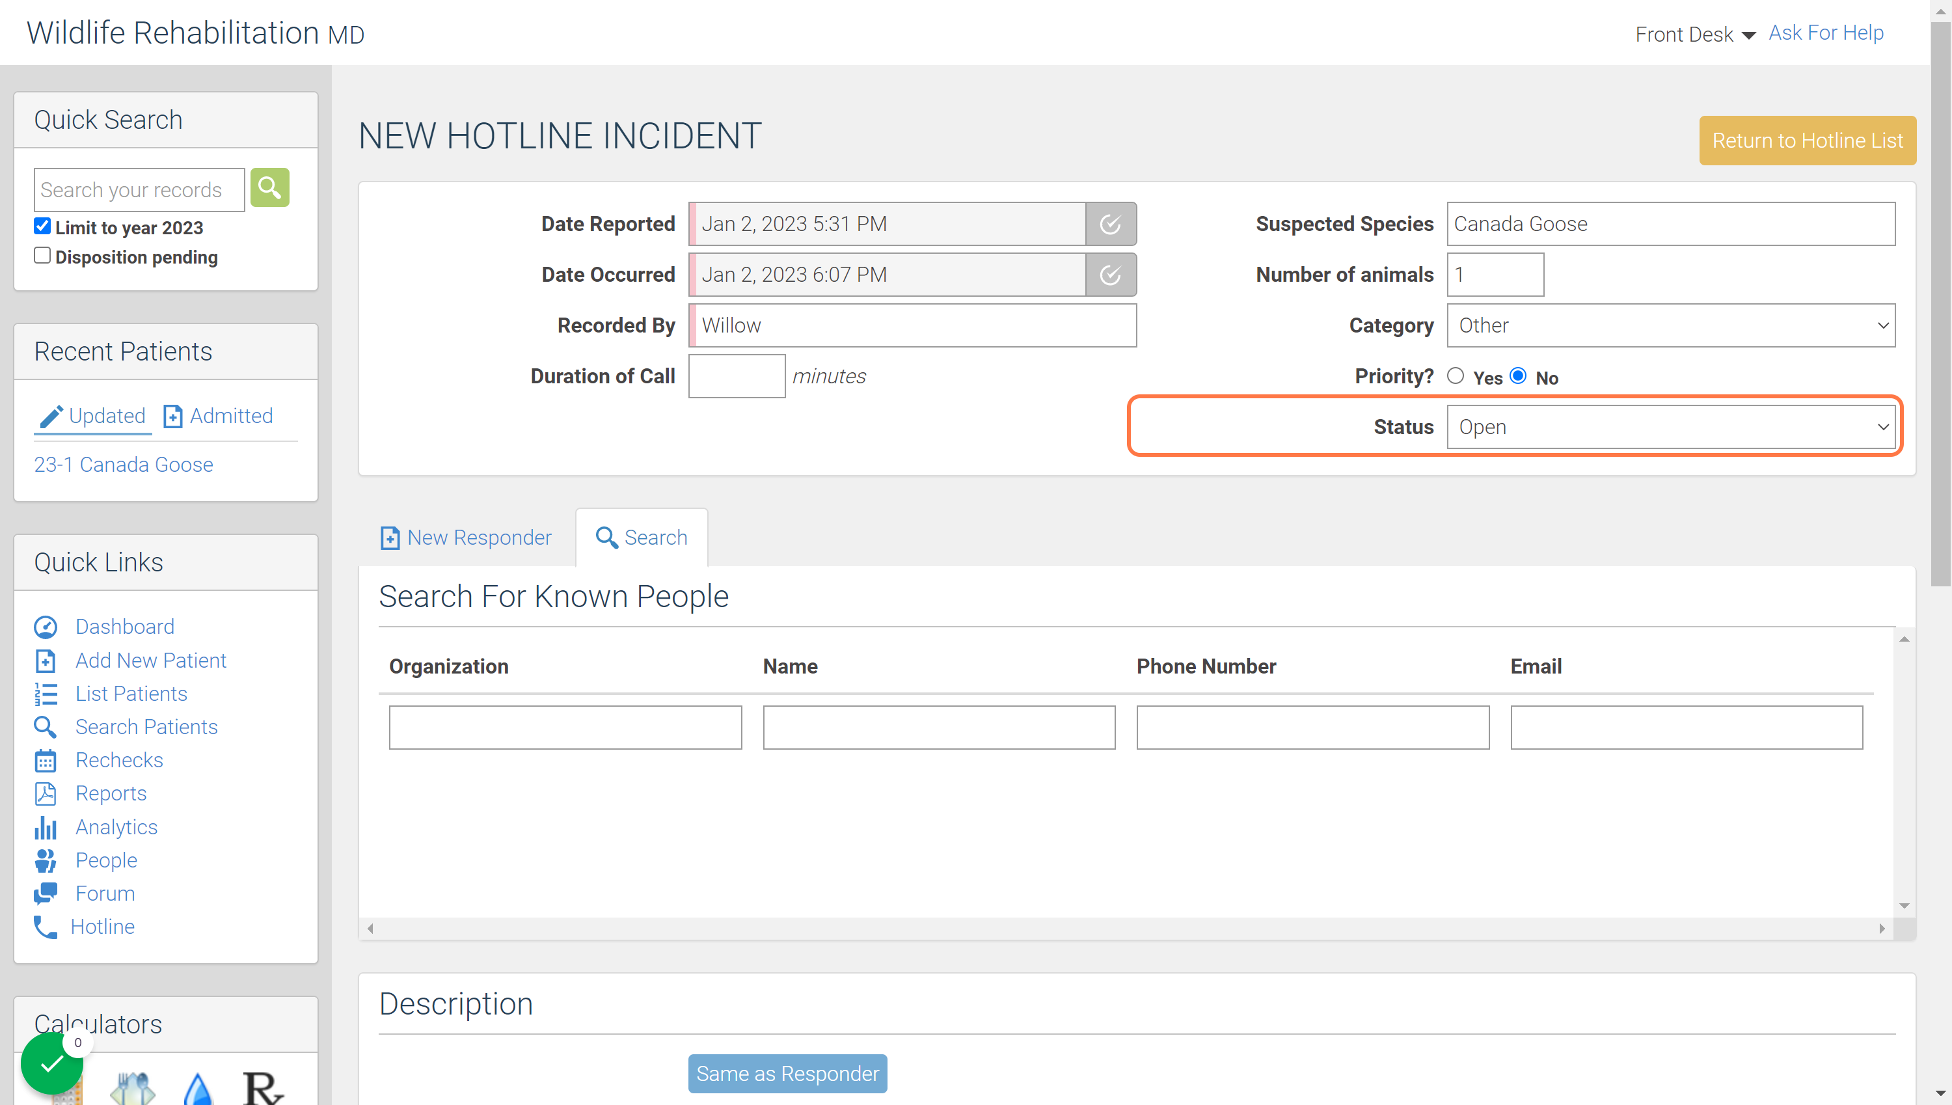Uncheck Limit to year 2023

42,226
